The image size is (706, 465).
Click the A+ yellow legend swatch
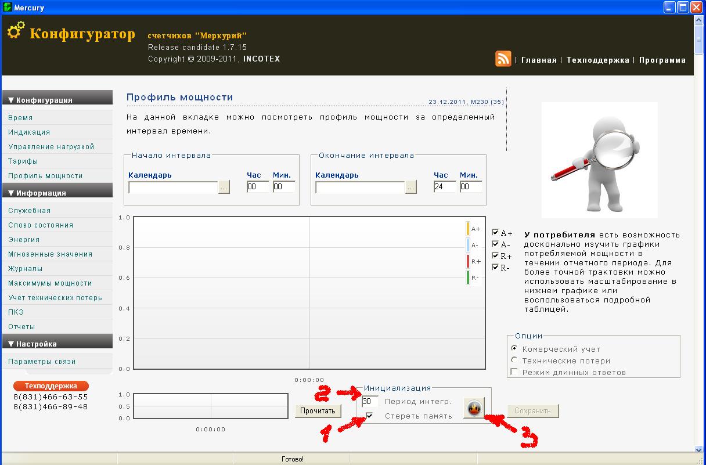468,229
